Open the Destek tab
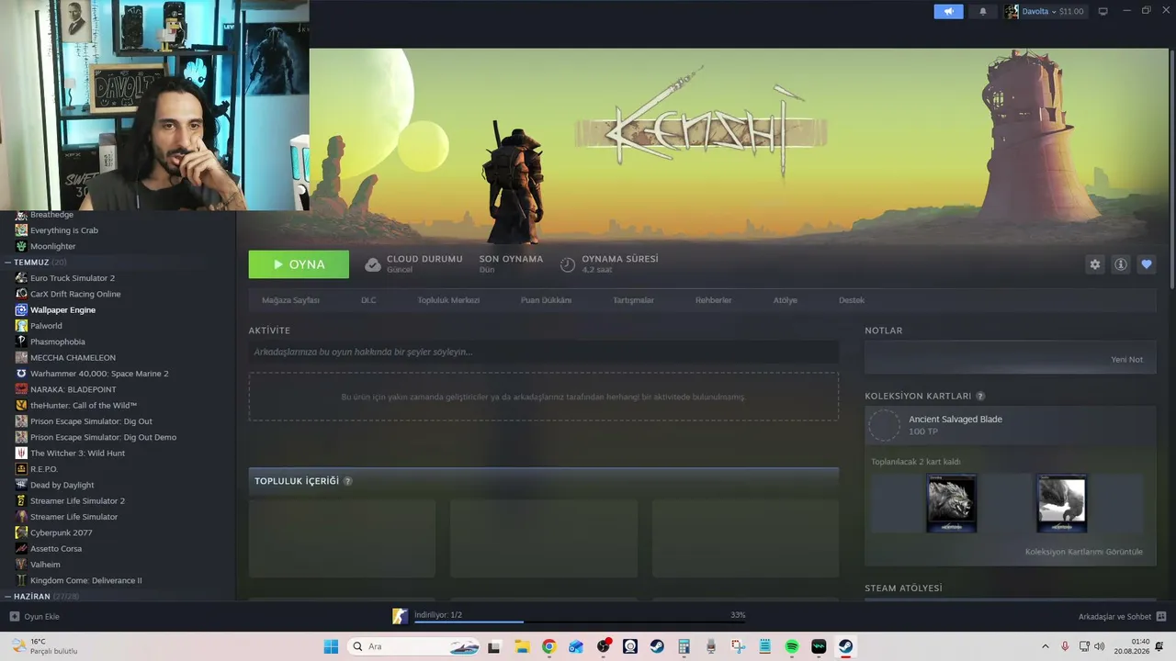Screen dimensions: 1176x661 pos(851,300)
